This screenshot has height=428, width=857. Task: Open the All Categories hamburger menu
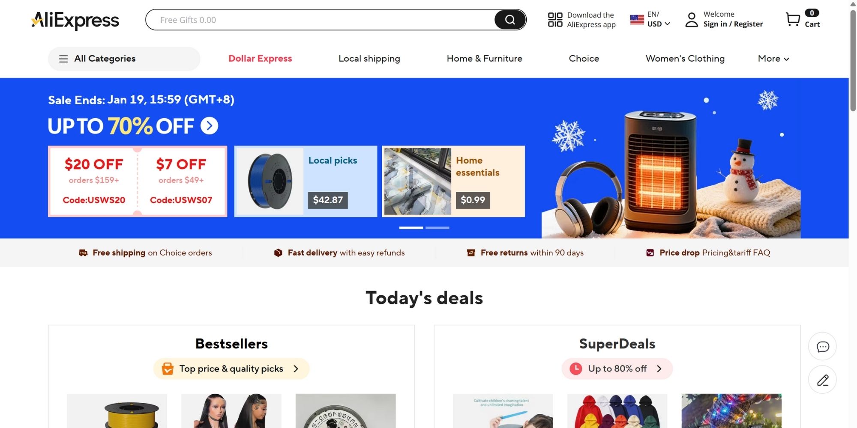124,59
